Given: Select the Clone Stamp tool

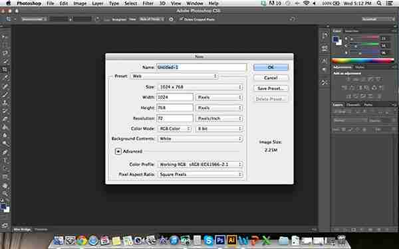Looking at the screenshot, I should coord(5,103).
